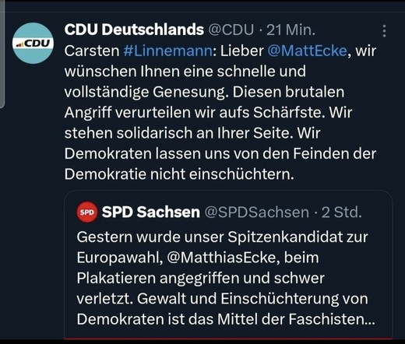Screen dimensions: 405x344
Task: Open the @MattEcke mention
Action: (x=307, y=51)
